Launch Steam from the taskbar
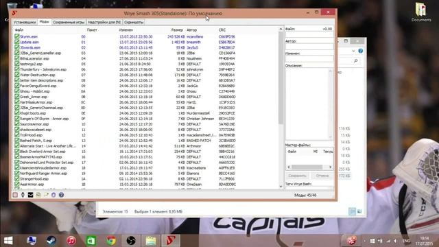The width and height of the screenshot is (439, 247). [51, 241]
